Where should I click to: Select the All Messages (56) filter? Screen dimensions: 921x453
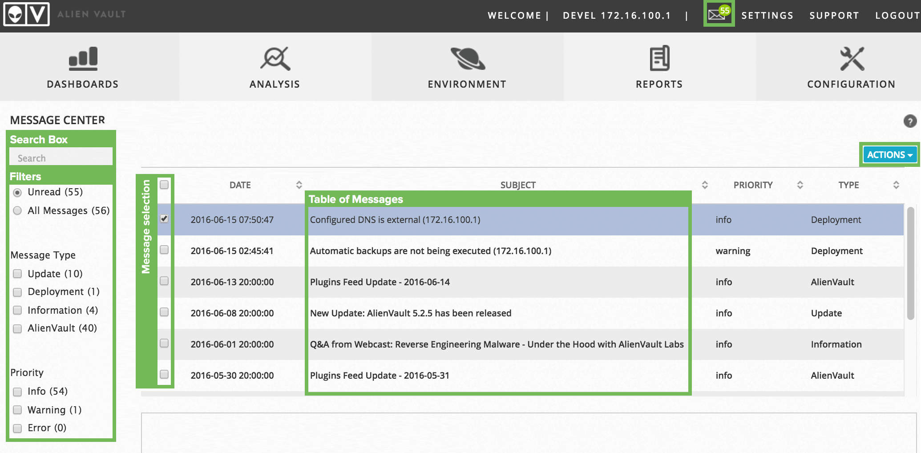click(17, 210)
